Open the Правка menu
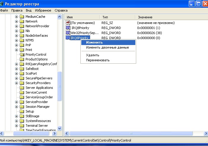 (x=17, y=10)
